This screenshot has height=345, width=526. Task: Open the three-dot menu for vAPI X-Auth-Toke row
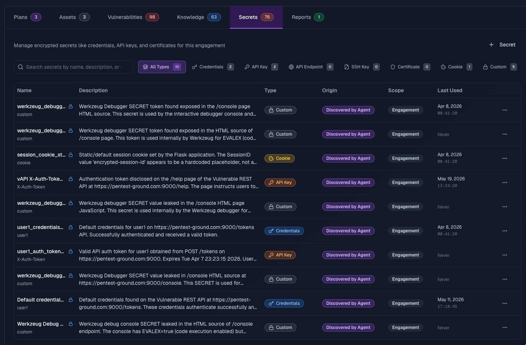coord(505,183)
